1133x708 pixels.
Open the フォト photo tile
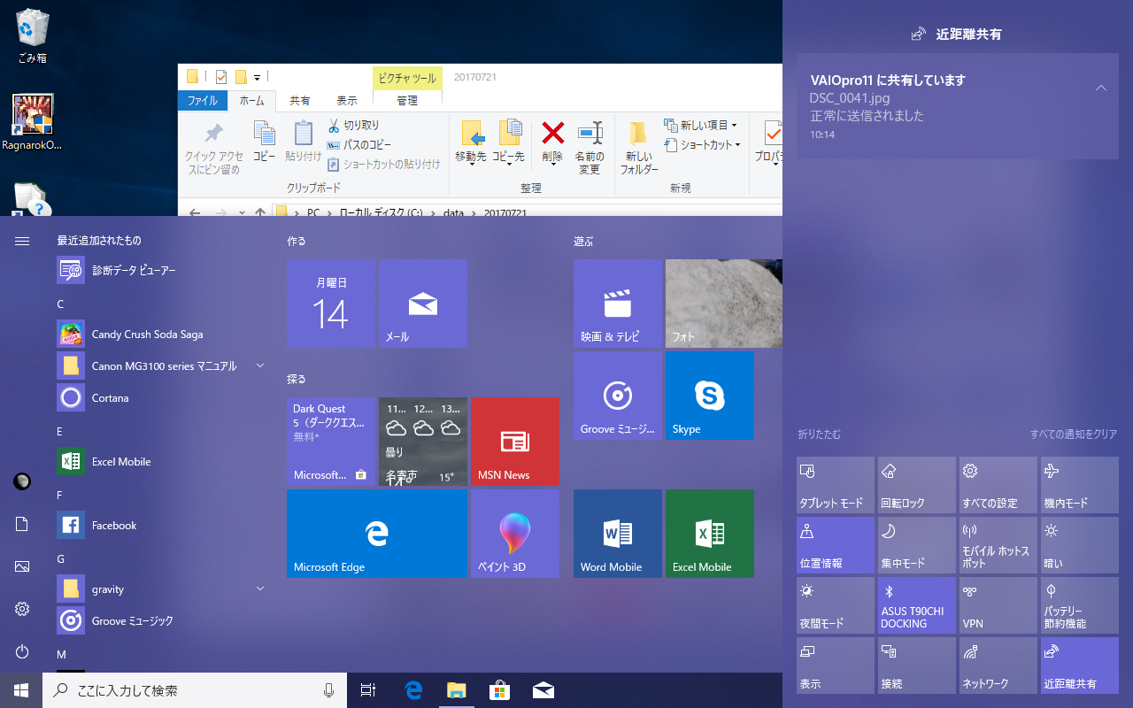click(724, 304)
